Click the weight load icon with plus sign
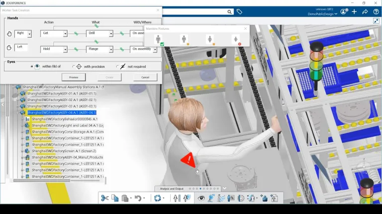Viewport: 382px width, 214px height. (x=264, y=198)
